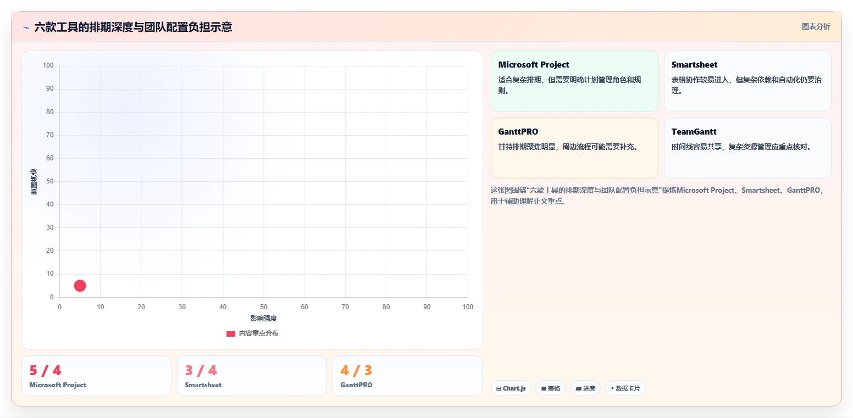Click the Chart.js tag chip

coord(511,388)
